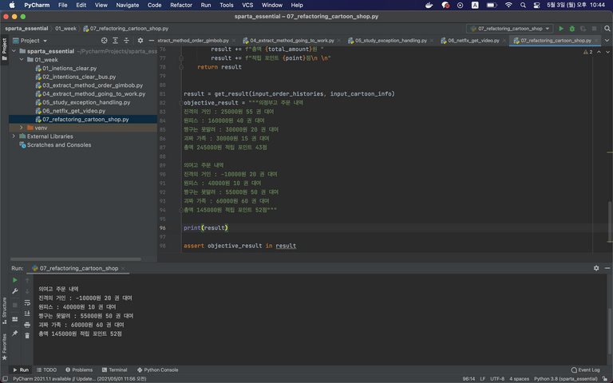Expand the venv folder

click(x=22, y=128)
